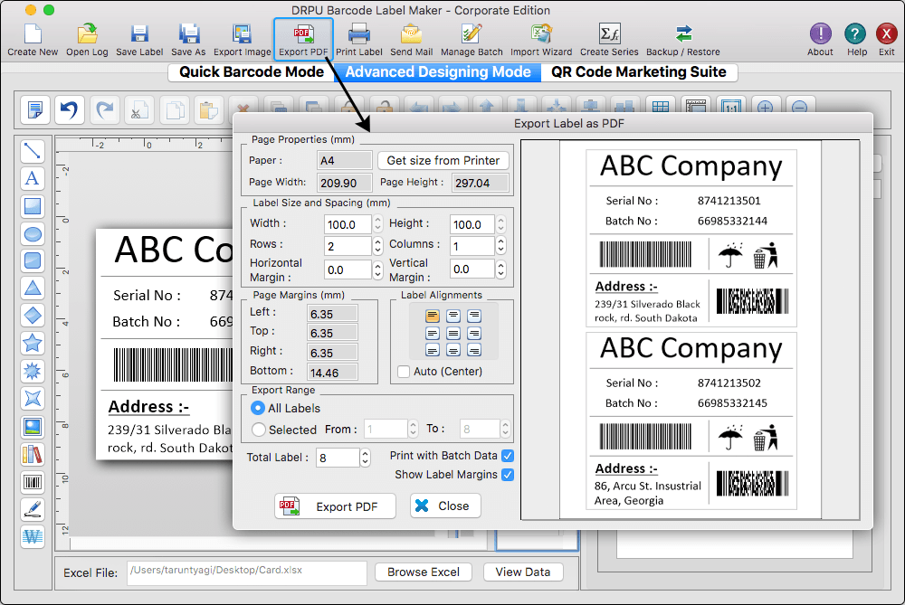Click the undo arrow in design toolbar

tap(70, 109)
